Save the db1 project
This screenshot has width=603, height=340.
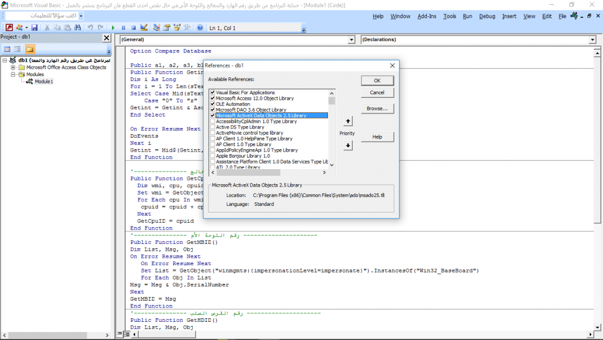[x=34, y=27]
